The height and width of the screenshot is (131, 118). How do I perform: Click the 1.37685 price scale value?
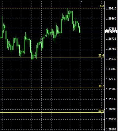pyautogui.click(x=111, y=29)
